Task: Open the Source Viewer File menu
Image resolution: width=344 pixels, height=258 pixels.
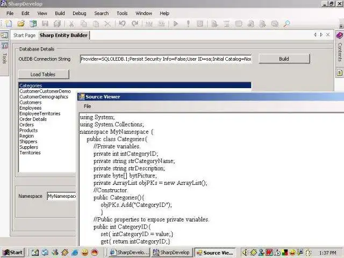Action: 87,106
